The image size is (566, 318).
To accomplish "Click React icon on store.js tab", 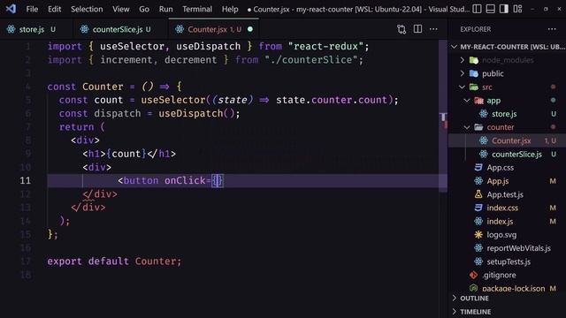I will [x=11, y=29].
